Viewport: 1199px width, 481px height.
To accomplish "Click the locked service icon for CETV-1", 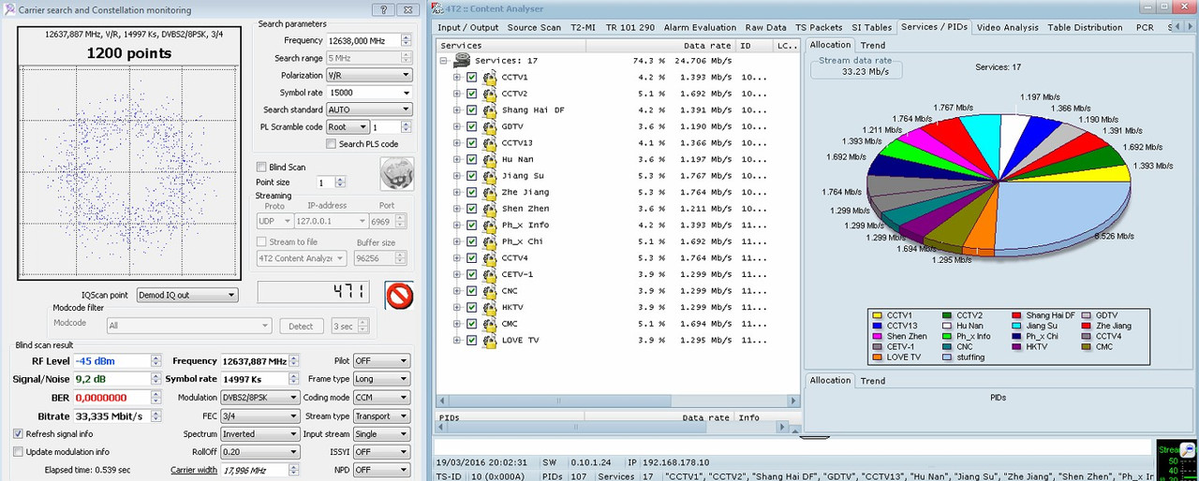I will tap(489, 275).
